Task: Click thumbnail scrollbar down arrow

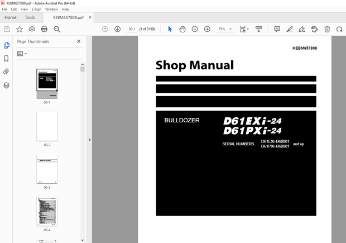Action: (83, 240)
